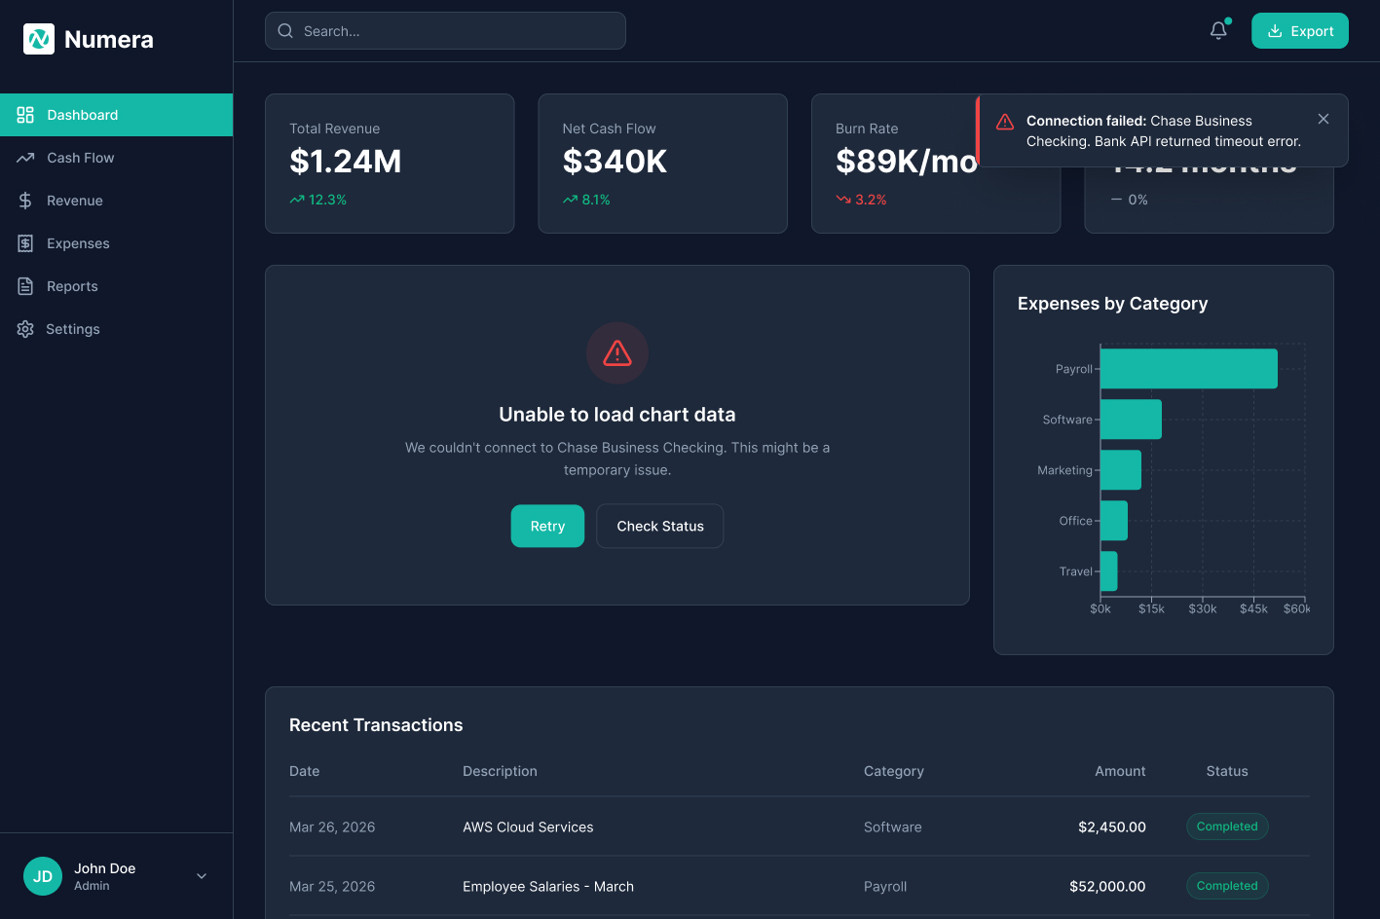Click the Check Status button
The image size is (1380, 919).
point(660,526)
